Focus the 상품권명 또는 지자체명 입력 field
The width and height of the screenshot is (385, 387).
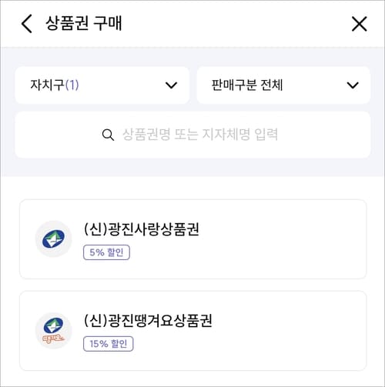click(x=192, y=135)
